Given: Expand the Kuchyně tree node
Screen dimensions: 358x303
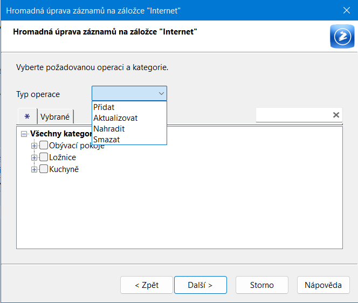Looking at the screenshot, I should pyautogui.click(x=35, y=169).
